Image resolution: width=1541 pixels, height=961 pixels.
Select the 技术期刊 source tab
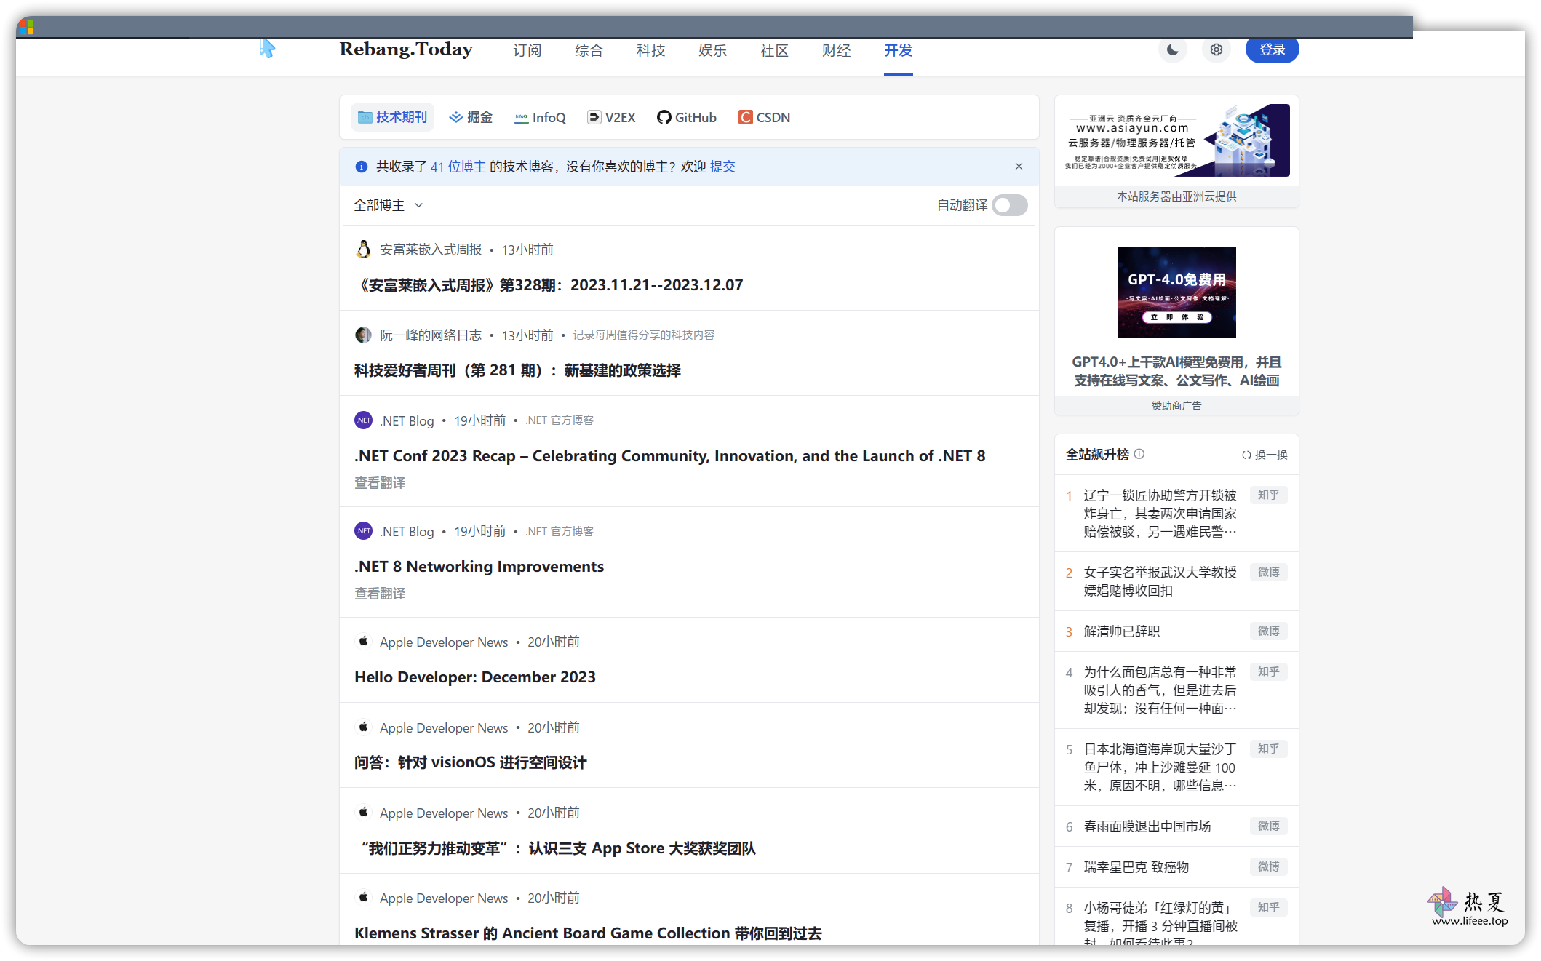[x=392, y=117]
